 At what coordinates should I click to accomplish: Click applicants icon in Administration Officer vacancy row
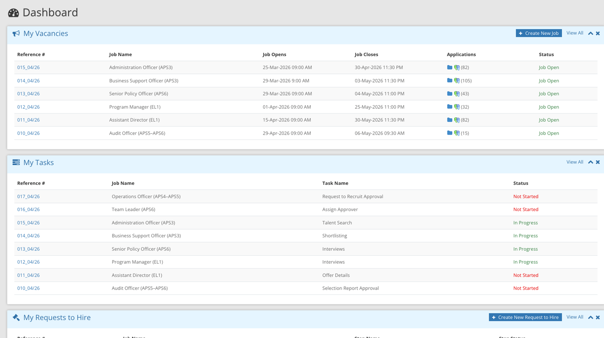tap(457, 68)
